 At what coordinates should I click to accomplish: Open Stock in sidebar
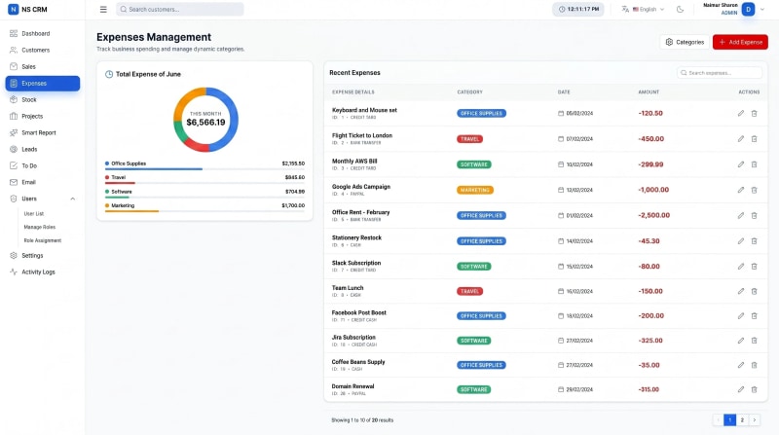(x=42, y=100)
